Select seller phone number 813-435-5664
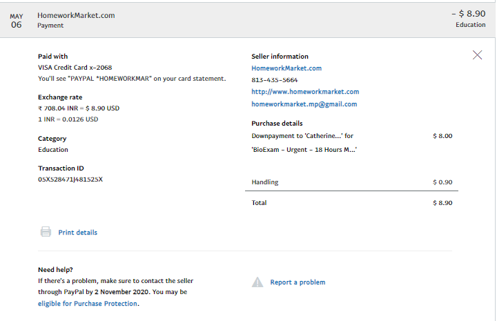 [275, 80]
